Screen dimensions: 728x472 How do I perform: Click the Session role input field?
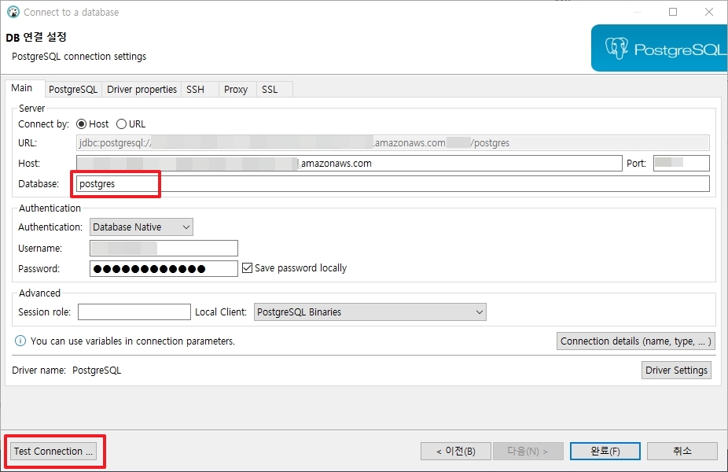[x=134, y=312]
